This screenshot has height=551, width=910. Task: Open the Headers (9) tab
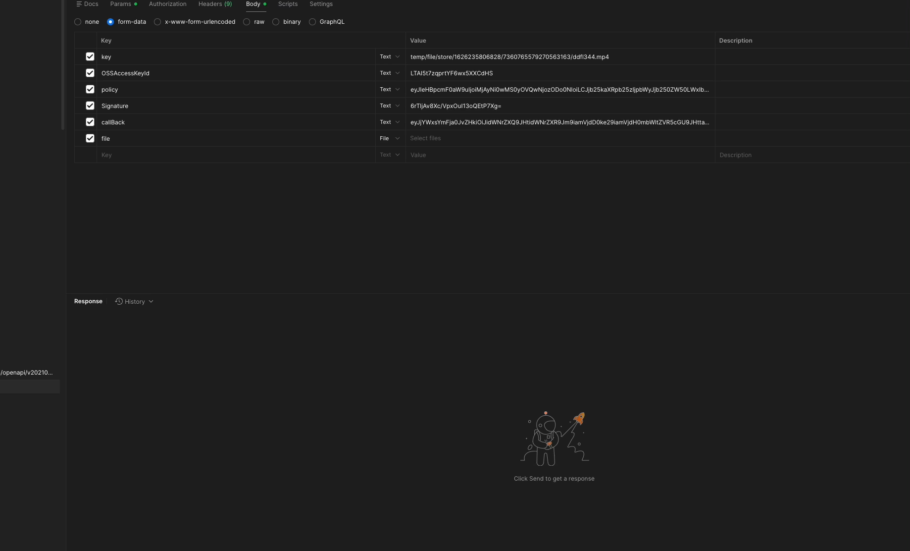pyautogui.click(x=215, y=4)
